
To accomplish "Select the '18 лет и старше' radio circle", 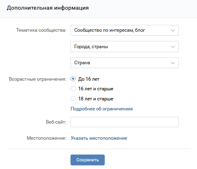I will point(73,99).
